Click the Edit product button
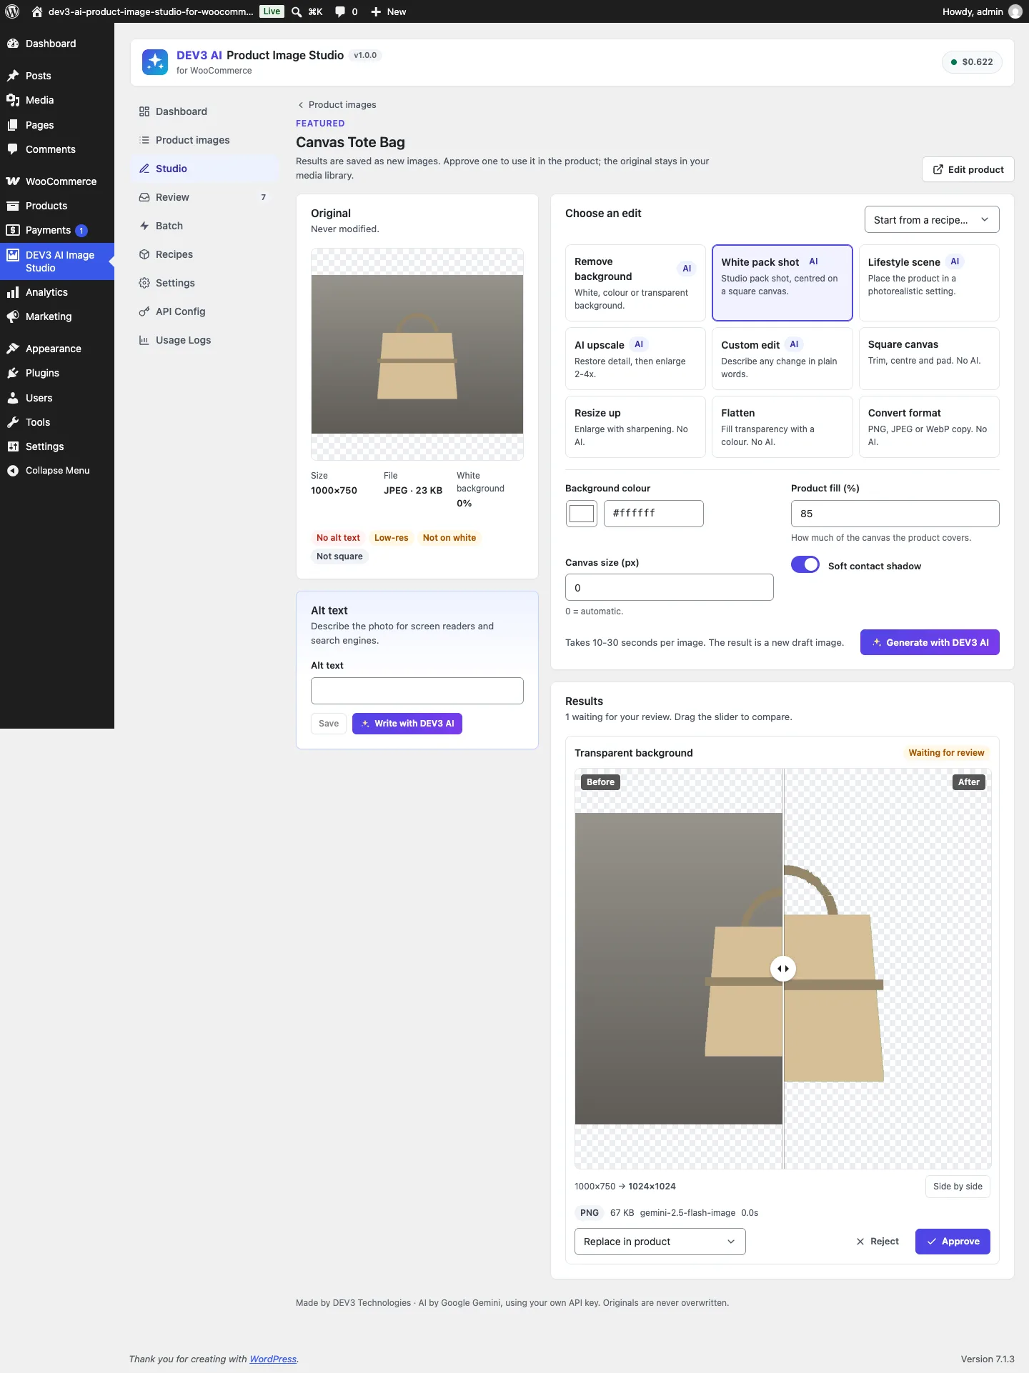The image size is (1029, 1373). click(968, 169)
